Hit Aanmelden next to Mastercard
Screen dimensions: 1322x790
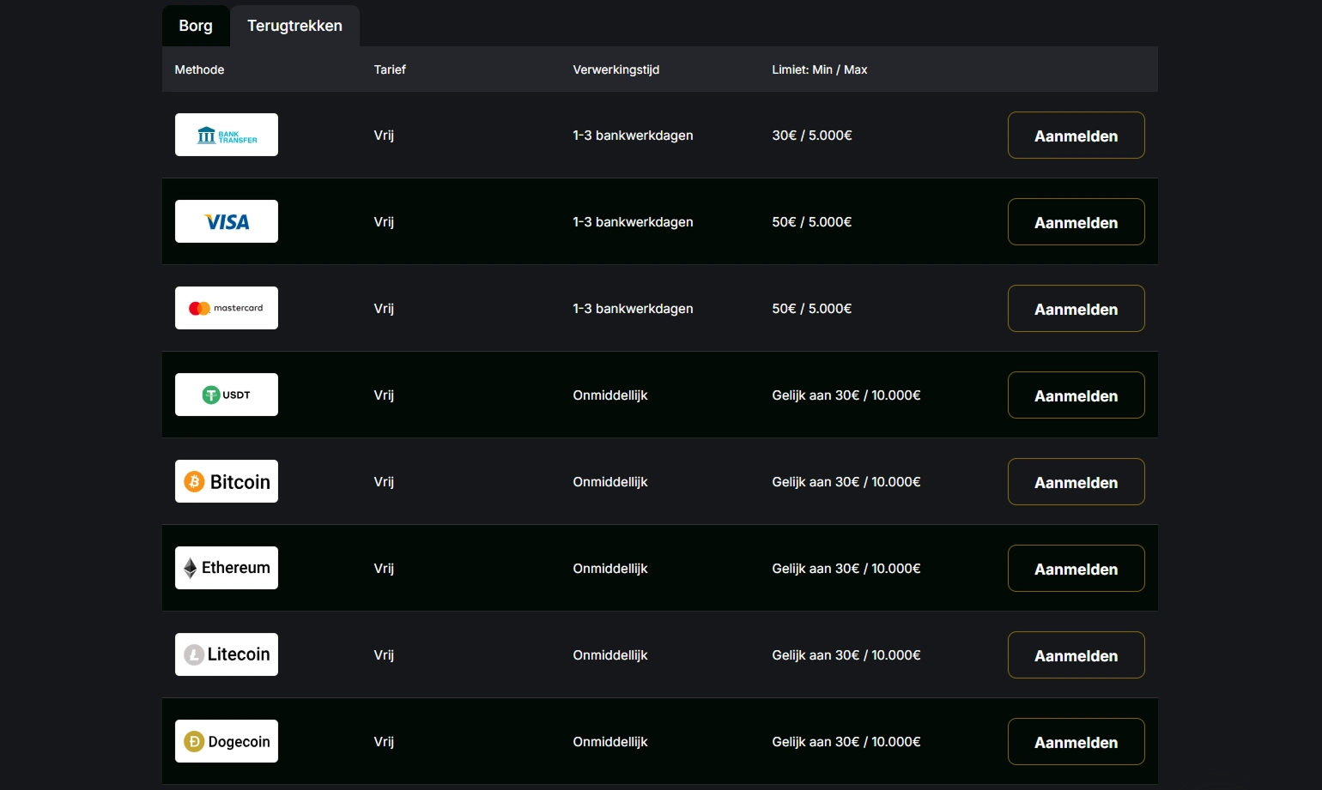(1076, 309)
